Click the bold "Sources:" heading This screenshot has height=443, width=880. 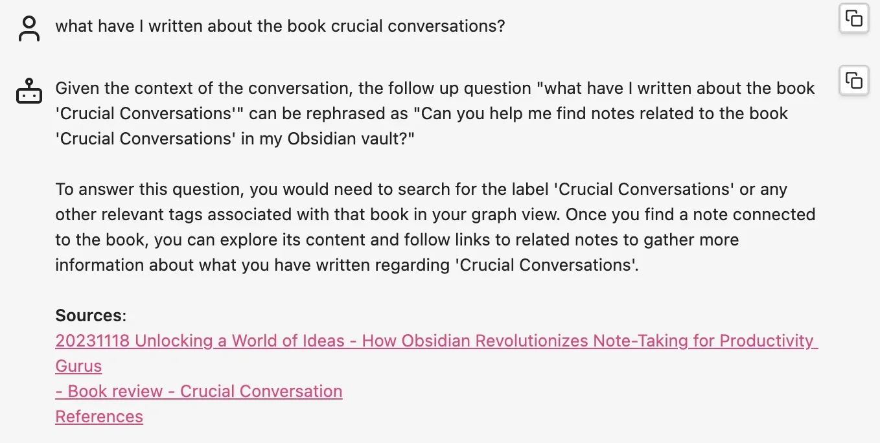coord(91,315)
